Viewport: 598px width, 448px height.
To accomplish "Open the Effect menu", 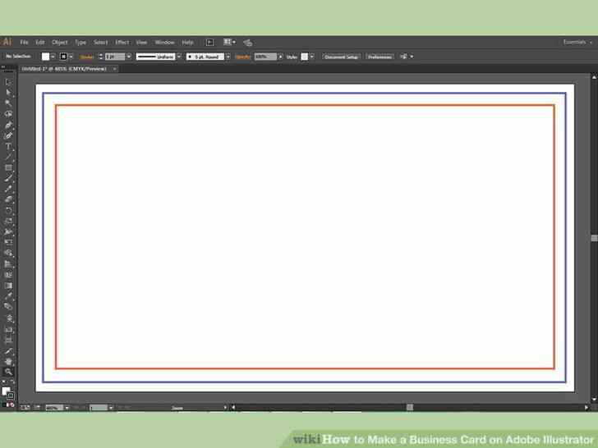I will coord(122,43).
